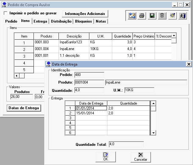This screenshot has width=193, height=165.
Task: Click the green floppy disk save icon
Action: 152,16
